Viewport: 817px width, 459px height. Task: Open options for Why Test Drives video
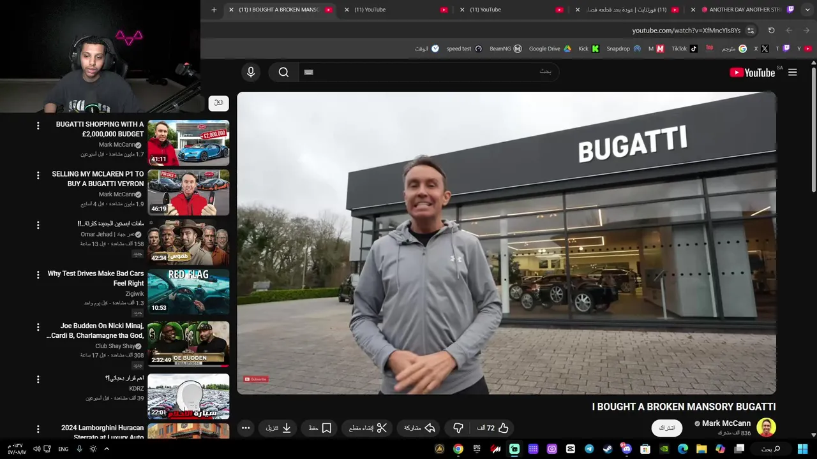click(x=38, y=275)
